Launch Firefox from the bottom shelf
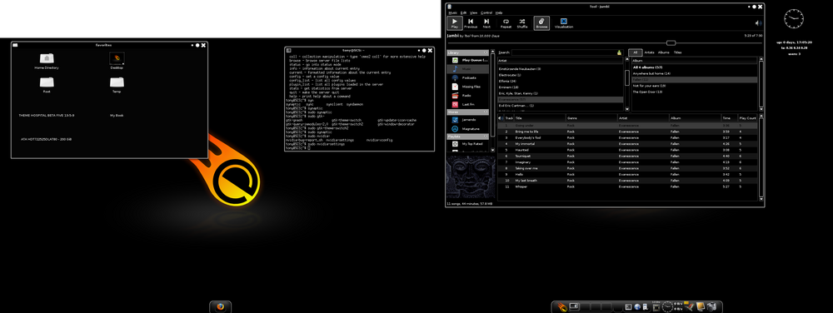 click(x=221, y=306)
